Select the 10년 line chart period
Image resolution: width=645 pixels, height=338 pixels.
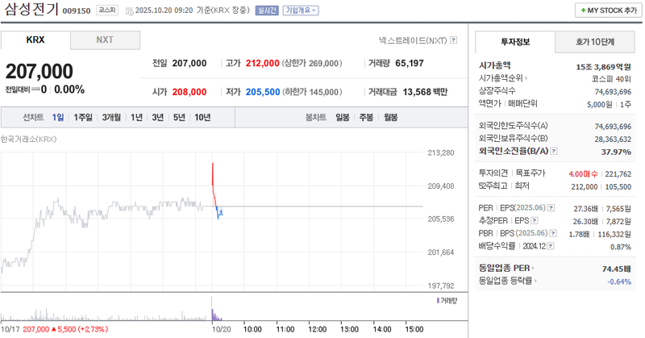pyautogui.click(x=202, y=118)
